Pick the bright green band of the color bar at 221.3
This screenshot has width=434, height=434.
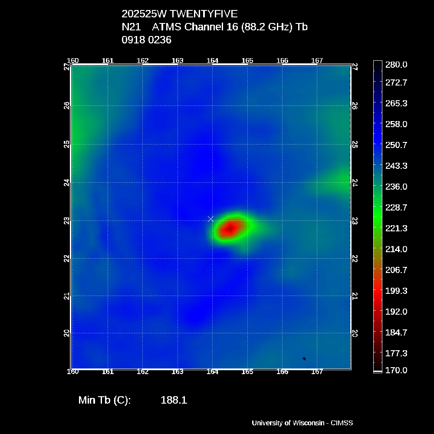[378, 228]
